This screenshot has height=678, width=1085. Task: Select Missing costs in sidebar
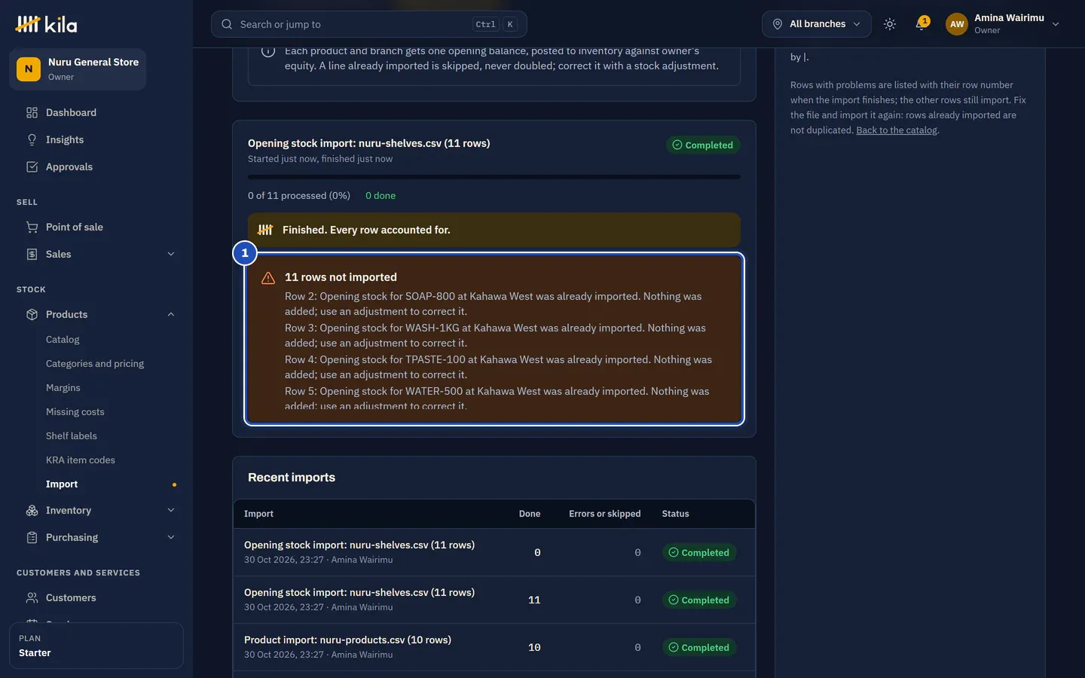(75, 412)
